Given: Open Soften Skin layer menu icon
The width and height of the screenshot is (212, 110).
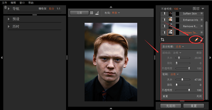Looking at the screenshot, I should pyautogui.click(x=202, y=13).
